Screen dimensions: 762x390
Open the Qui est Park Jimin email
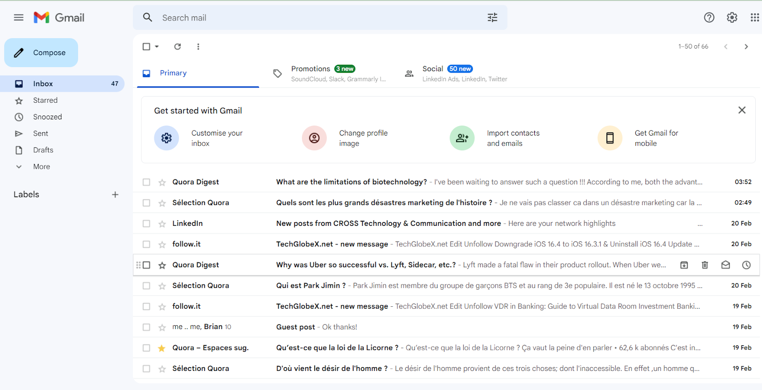(447, 286)
